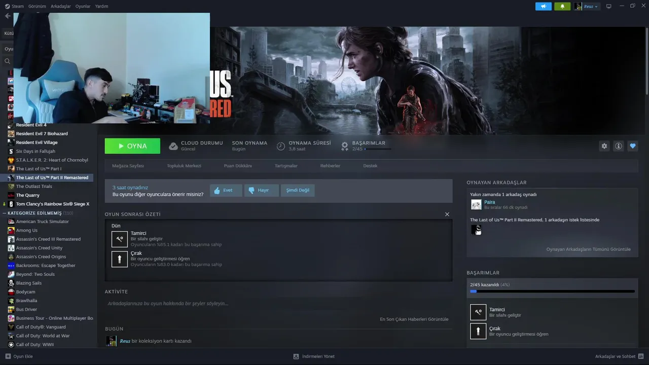This screenshot has height=365, width=649.
Task: Switch to Rehberler tab
Action: (x=330, y=166)
